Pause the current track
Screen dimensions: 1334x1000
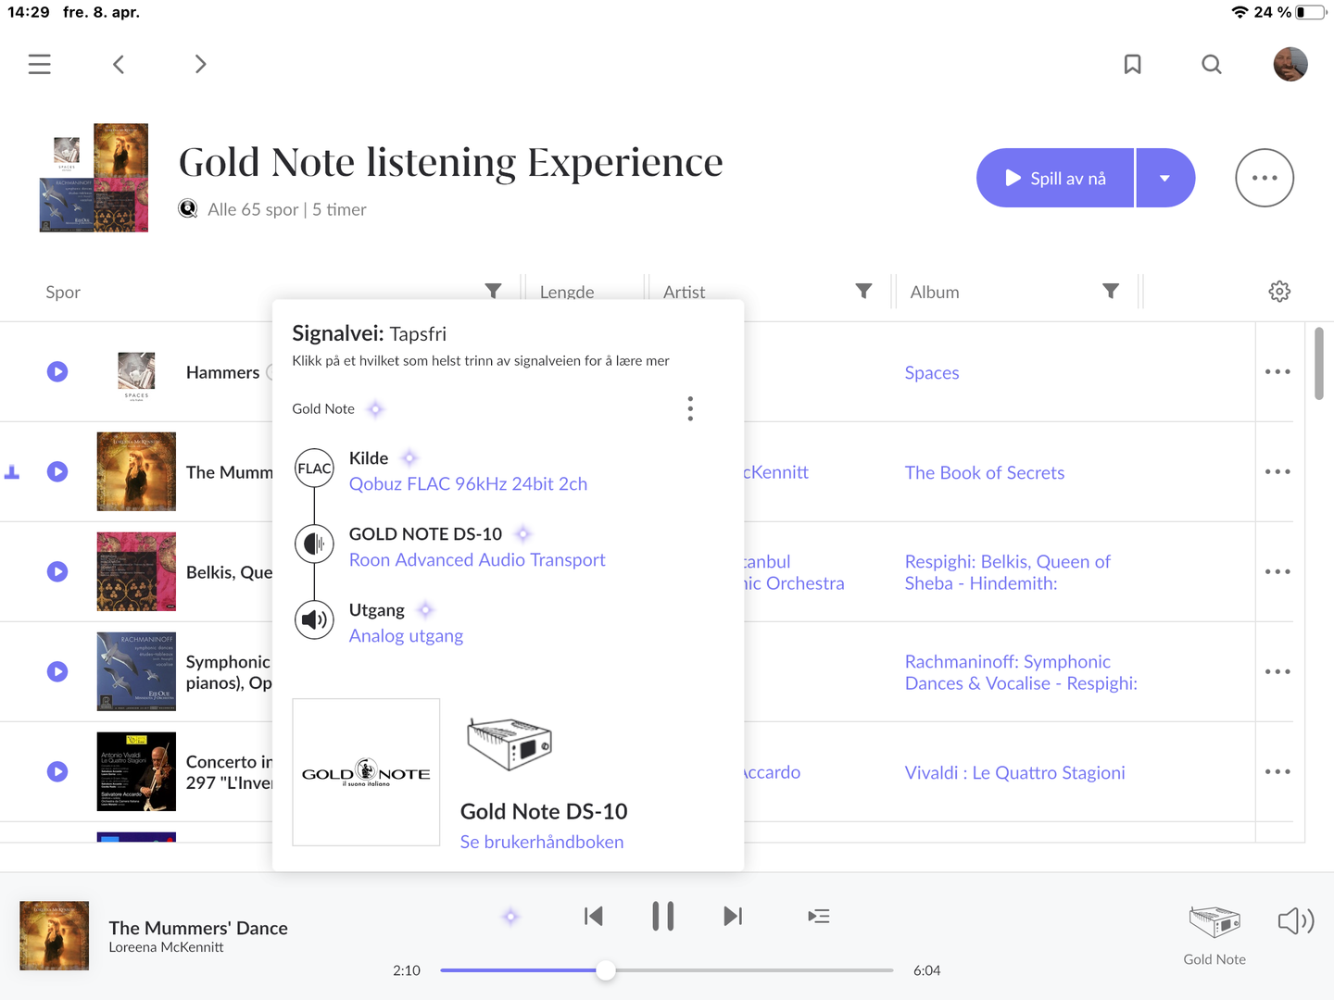pos(662,917)
